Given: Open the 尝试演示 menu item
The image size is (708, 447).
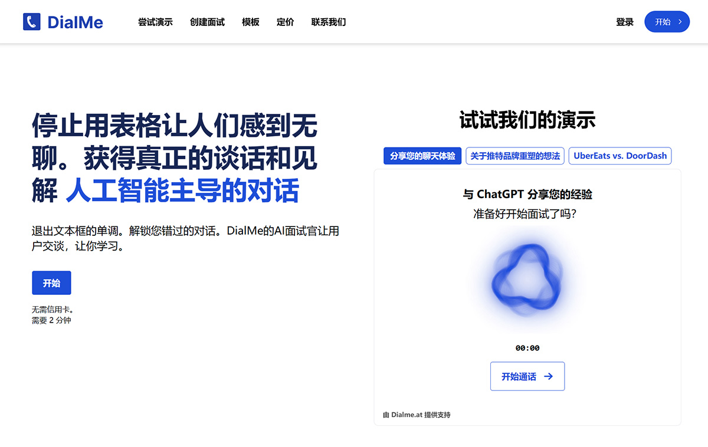Looking at the screenshot, I should point(155,22).
